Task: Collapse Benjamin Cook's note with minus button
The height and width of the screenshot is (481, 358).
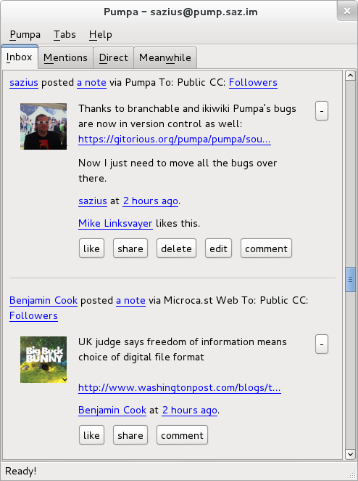Action: 322,344
